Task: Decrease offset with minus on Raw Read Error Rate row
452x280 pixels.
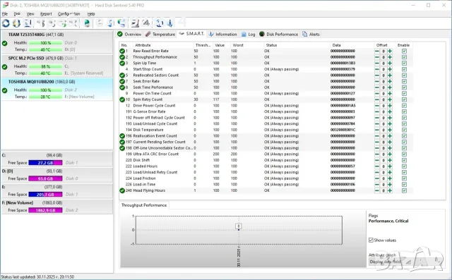Action: [377, 51]
